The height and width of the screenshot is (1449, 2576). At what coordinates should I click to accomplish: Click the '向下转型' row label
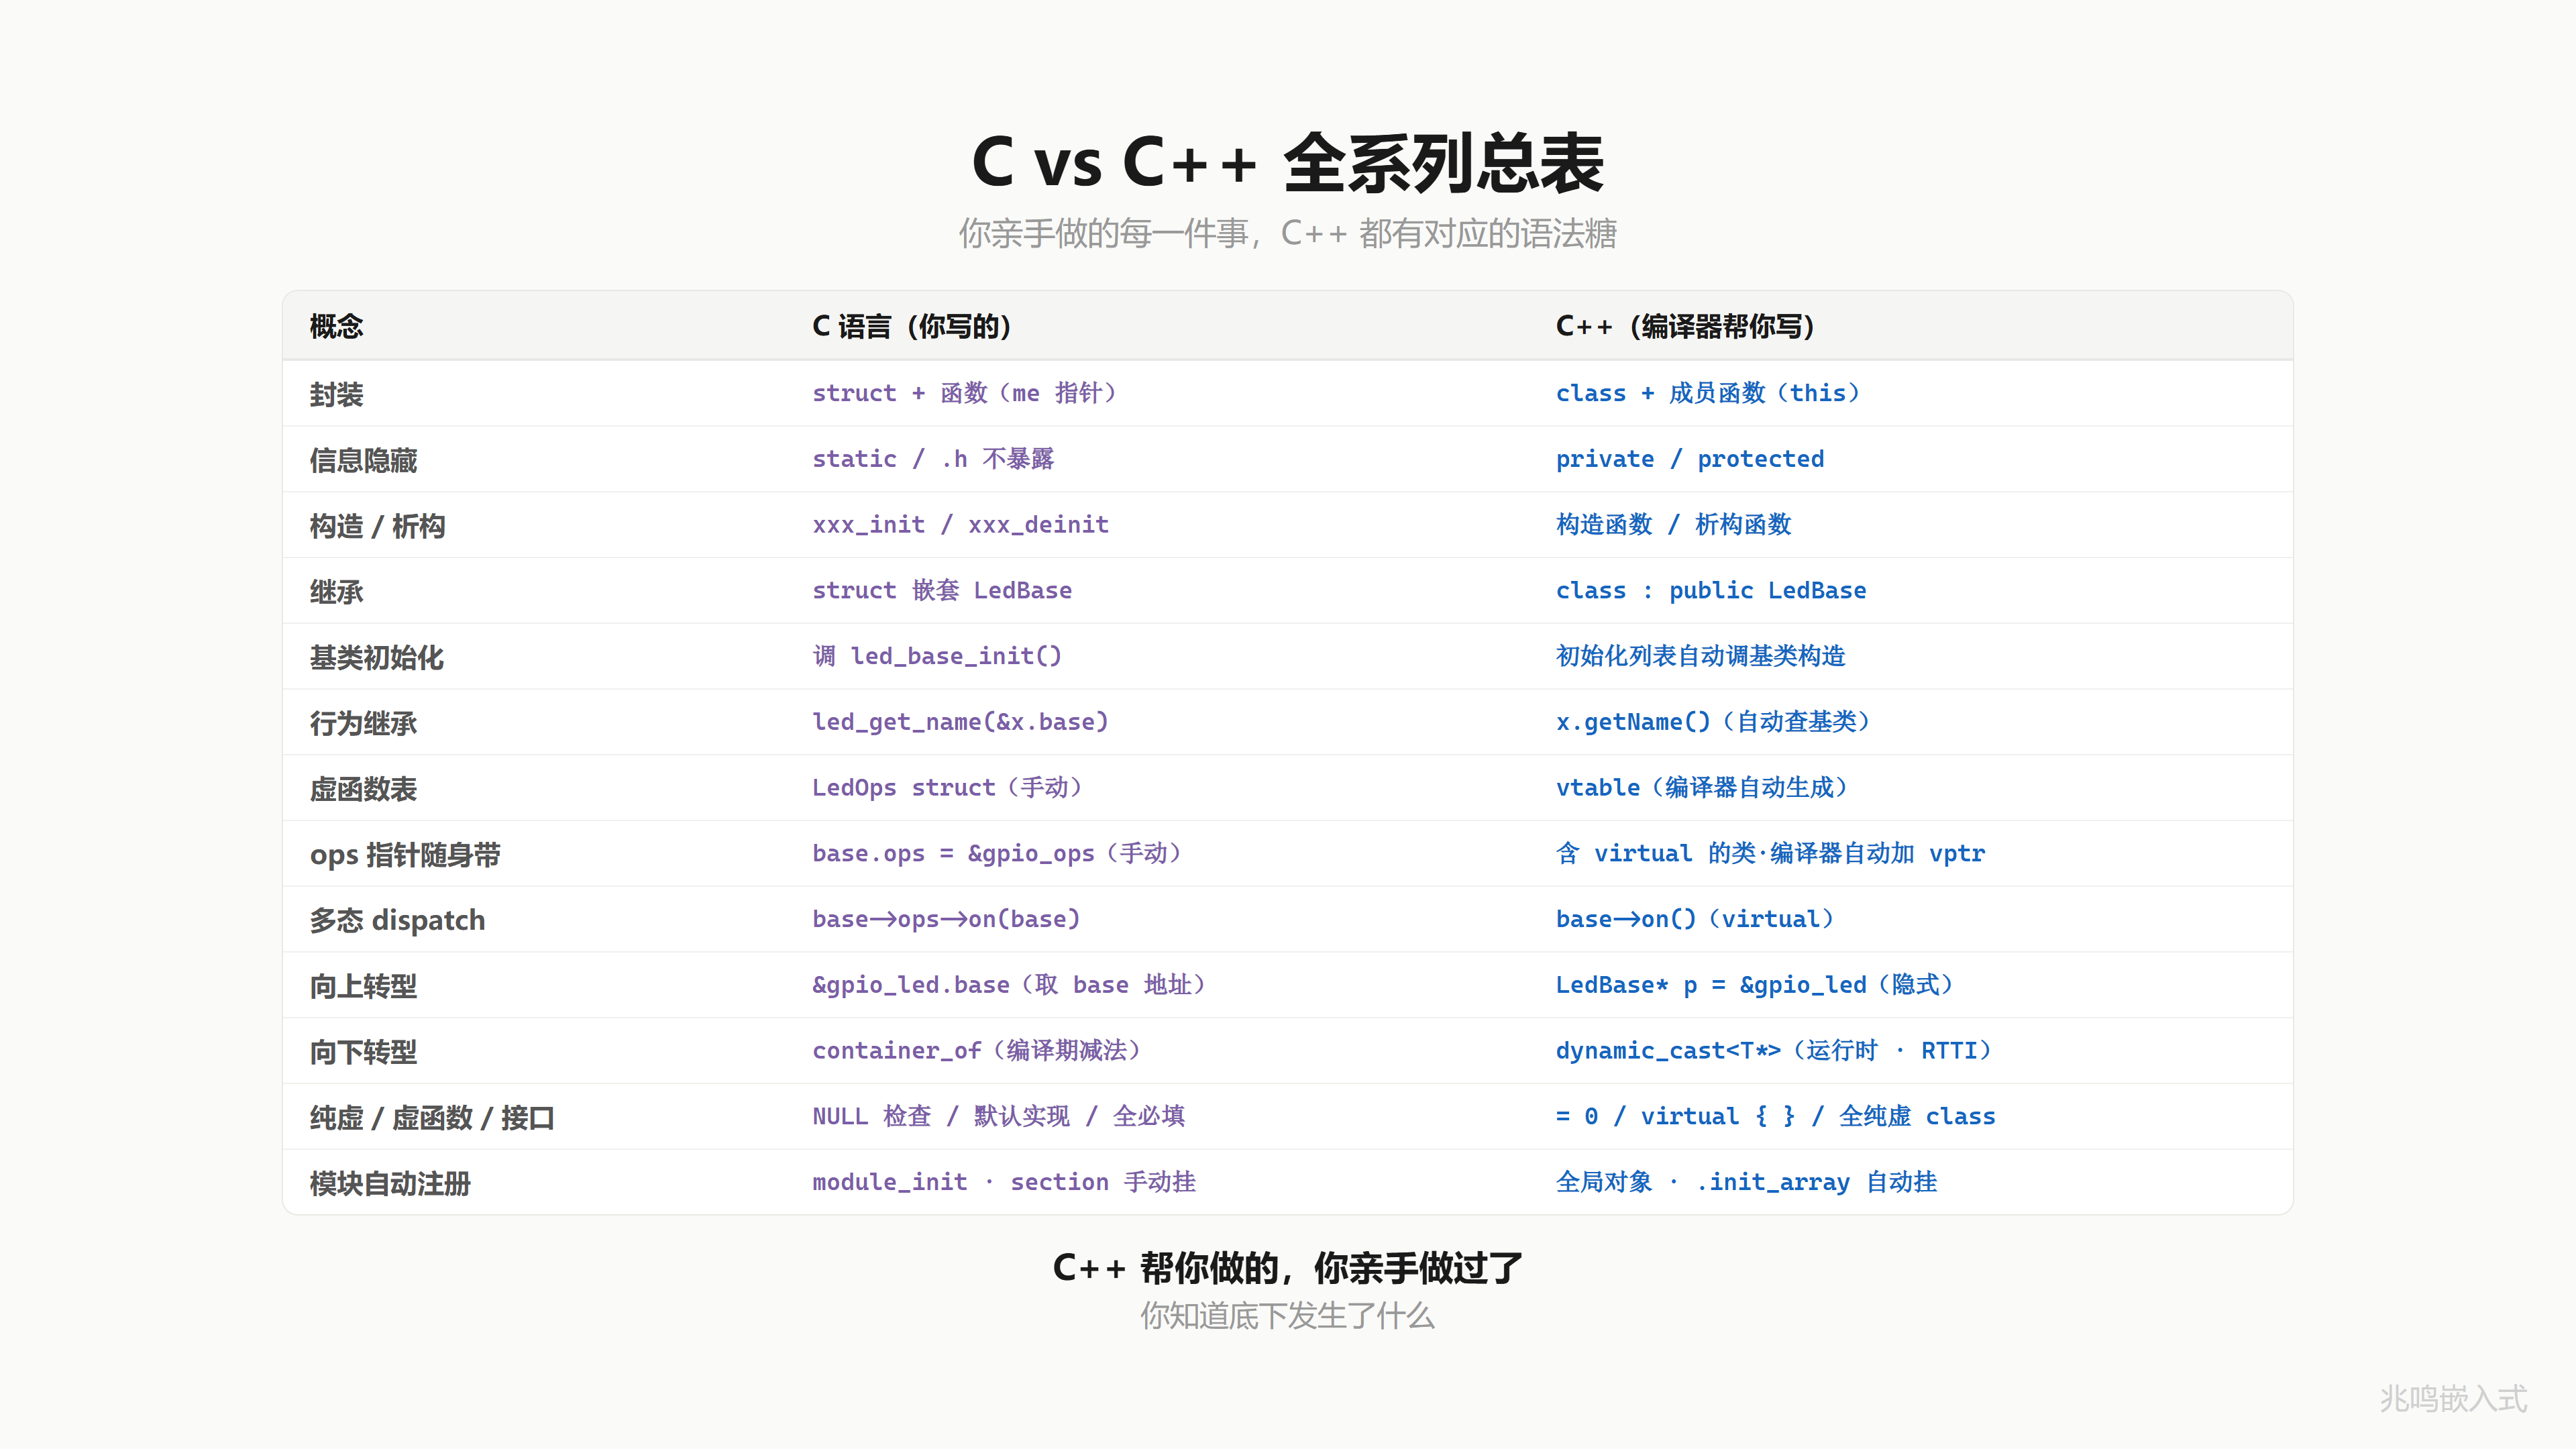363,1052
